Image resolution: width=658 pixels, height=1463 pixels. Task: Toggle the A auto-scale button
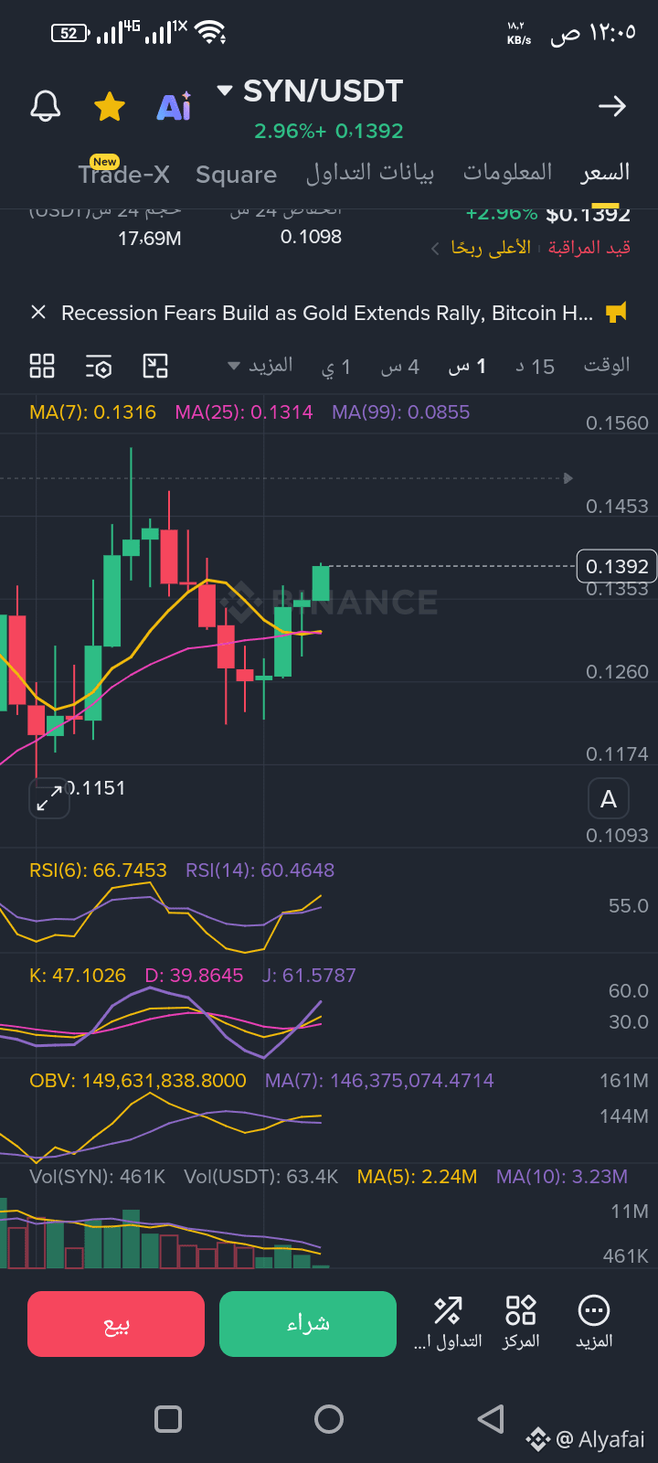click(x=609, y=799)
